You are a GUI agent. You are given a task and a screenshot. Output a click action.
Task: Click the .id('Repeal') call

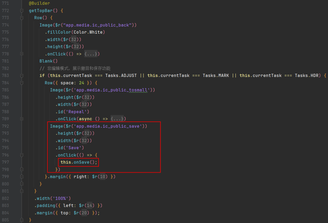click(72, 112)
